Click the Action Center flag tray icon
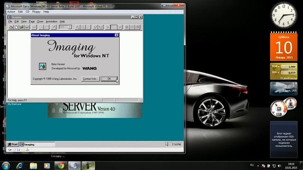 [263, 166]
